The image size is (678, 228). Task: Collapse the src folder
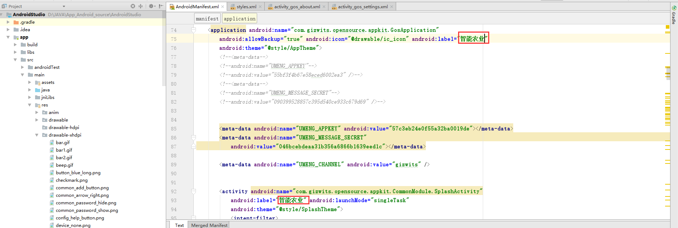15,60
